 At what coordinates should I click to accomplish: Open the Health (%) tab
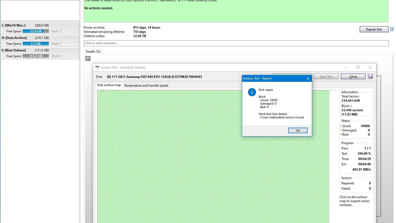click(x=93, y=52)
